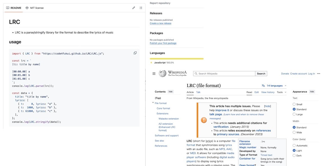Open the Timed text link in infobox
The image size is (332, 166).
click(266, 155)
